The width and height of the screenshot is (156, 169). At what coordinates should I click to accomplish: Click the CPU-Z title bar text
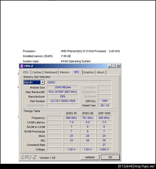[29, 66]
